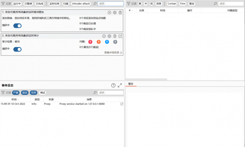245x147 pixels.
Task: Toggle the 严重 event log filter
Action: (x=15, y=93)
